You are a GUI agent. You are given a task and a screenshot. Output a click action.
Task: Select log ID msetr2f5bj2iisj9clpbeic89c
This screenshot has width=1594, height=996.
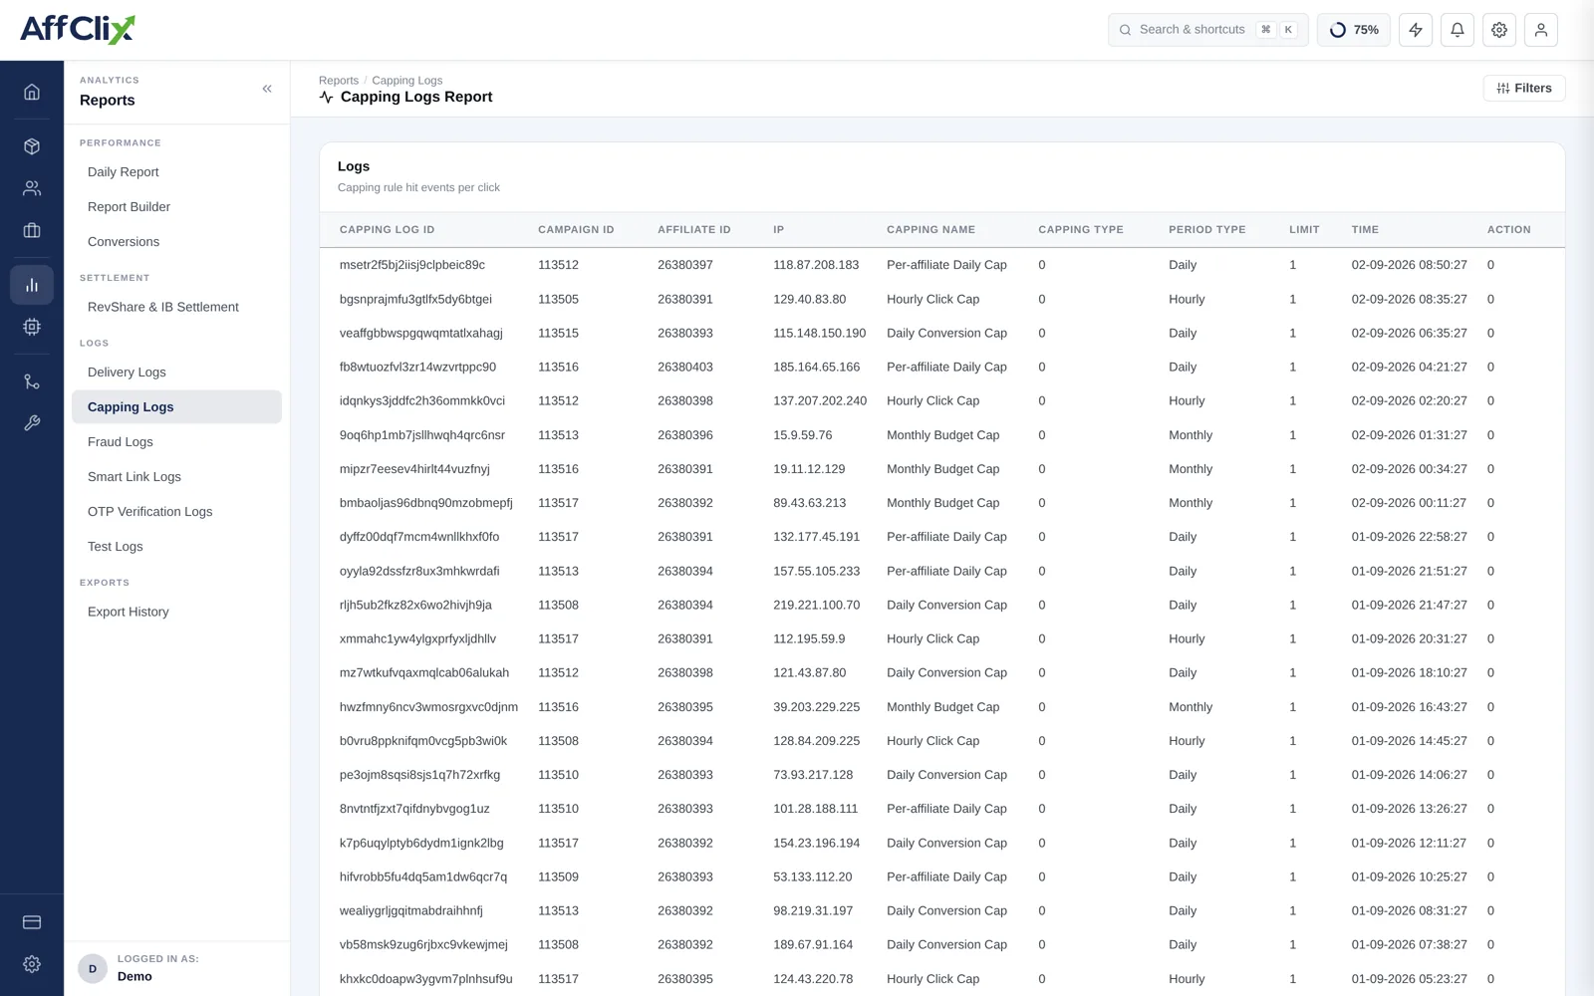[412, 265]
